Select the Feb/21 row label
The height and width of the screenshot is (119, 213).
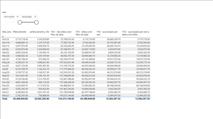tap(5, 92)
